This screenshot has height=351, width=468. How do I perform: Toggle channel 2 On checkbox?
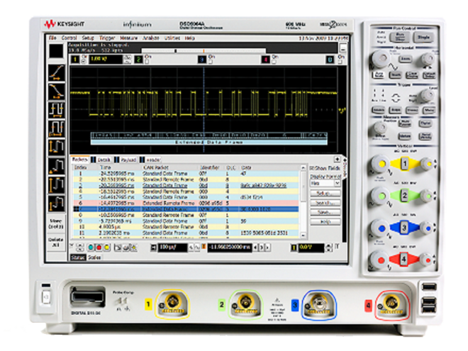[x=147, y=62]
